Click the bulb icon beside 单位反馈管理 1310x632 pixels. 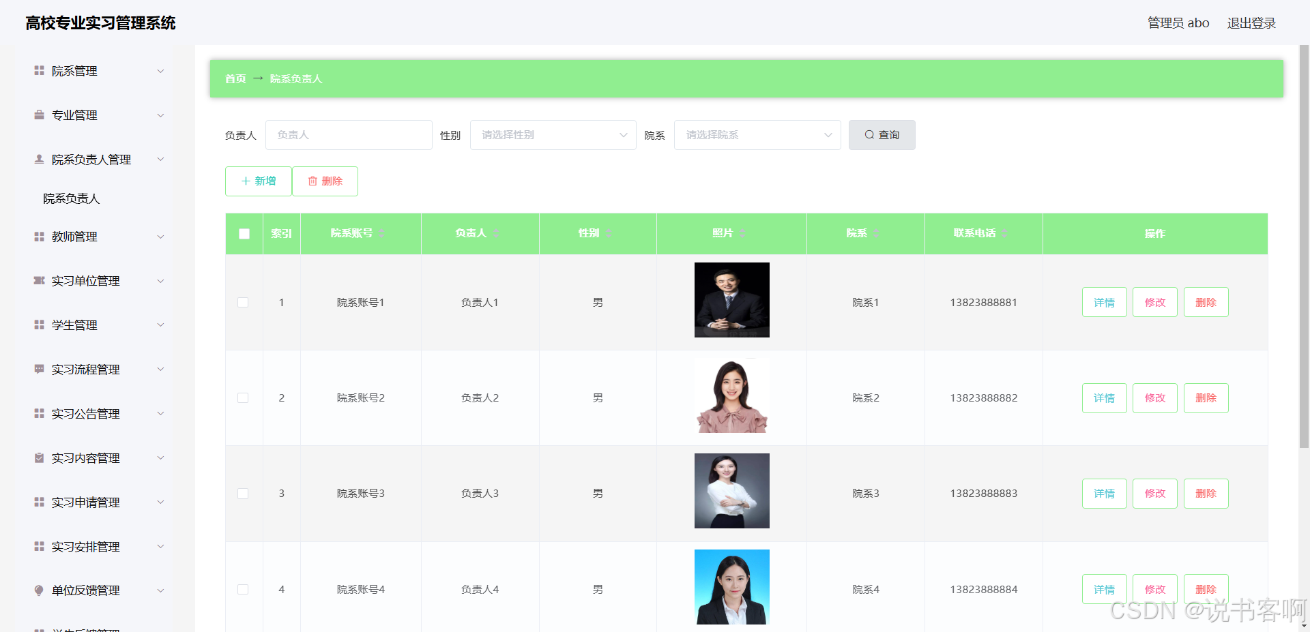click(x=39, y=590)
